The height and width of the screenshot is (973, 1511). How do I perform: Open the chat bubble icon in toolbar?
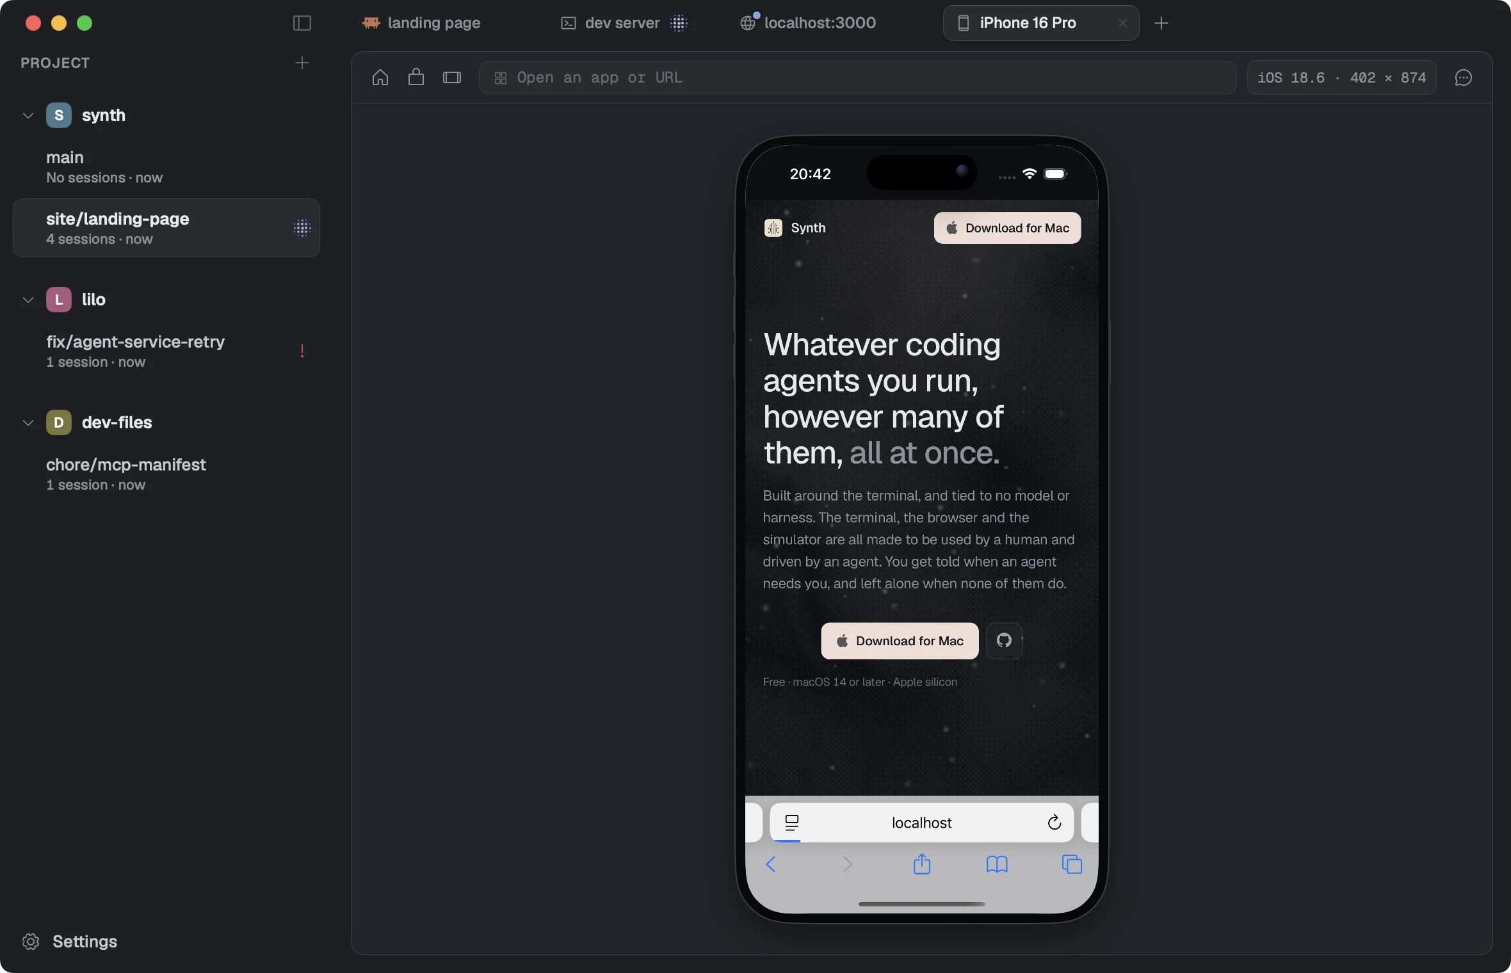point(1464,77)
